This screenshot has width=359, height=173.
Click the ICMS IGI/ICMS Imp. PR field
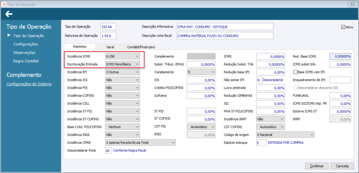[340, 104]
